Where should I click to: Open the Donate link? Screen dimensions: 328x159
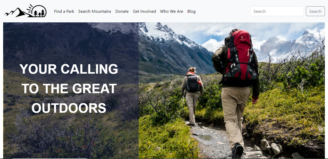tap(122, 11)
